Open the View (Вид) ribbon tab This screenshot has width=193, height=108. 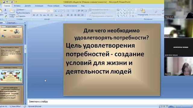tap(83, 6)
